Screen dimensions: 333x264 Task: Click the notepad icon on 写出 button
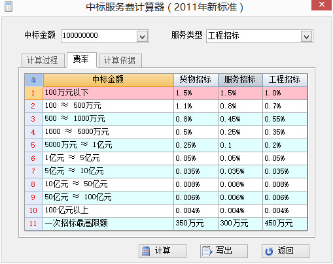click(x=207, y=251)
